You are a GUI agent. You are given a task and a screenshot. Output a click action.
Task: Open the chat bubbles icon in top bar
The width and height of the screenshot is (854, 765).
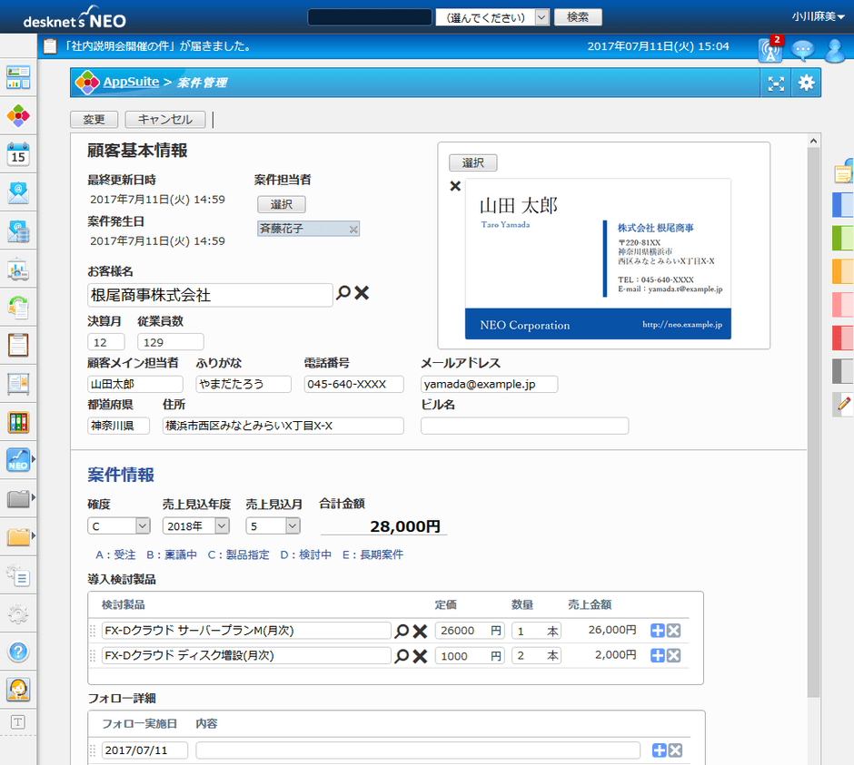(802, 51)
